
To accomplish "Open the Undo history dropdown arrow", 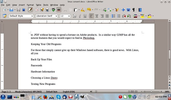I will (92, 10).
